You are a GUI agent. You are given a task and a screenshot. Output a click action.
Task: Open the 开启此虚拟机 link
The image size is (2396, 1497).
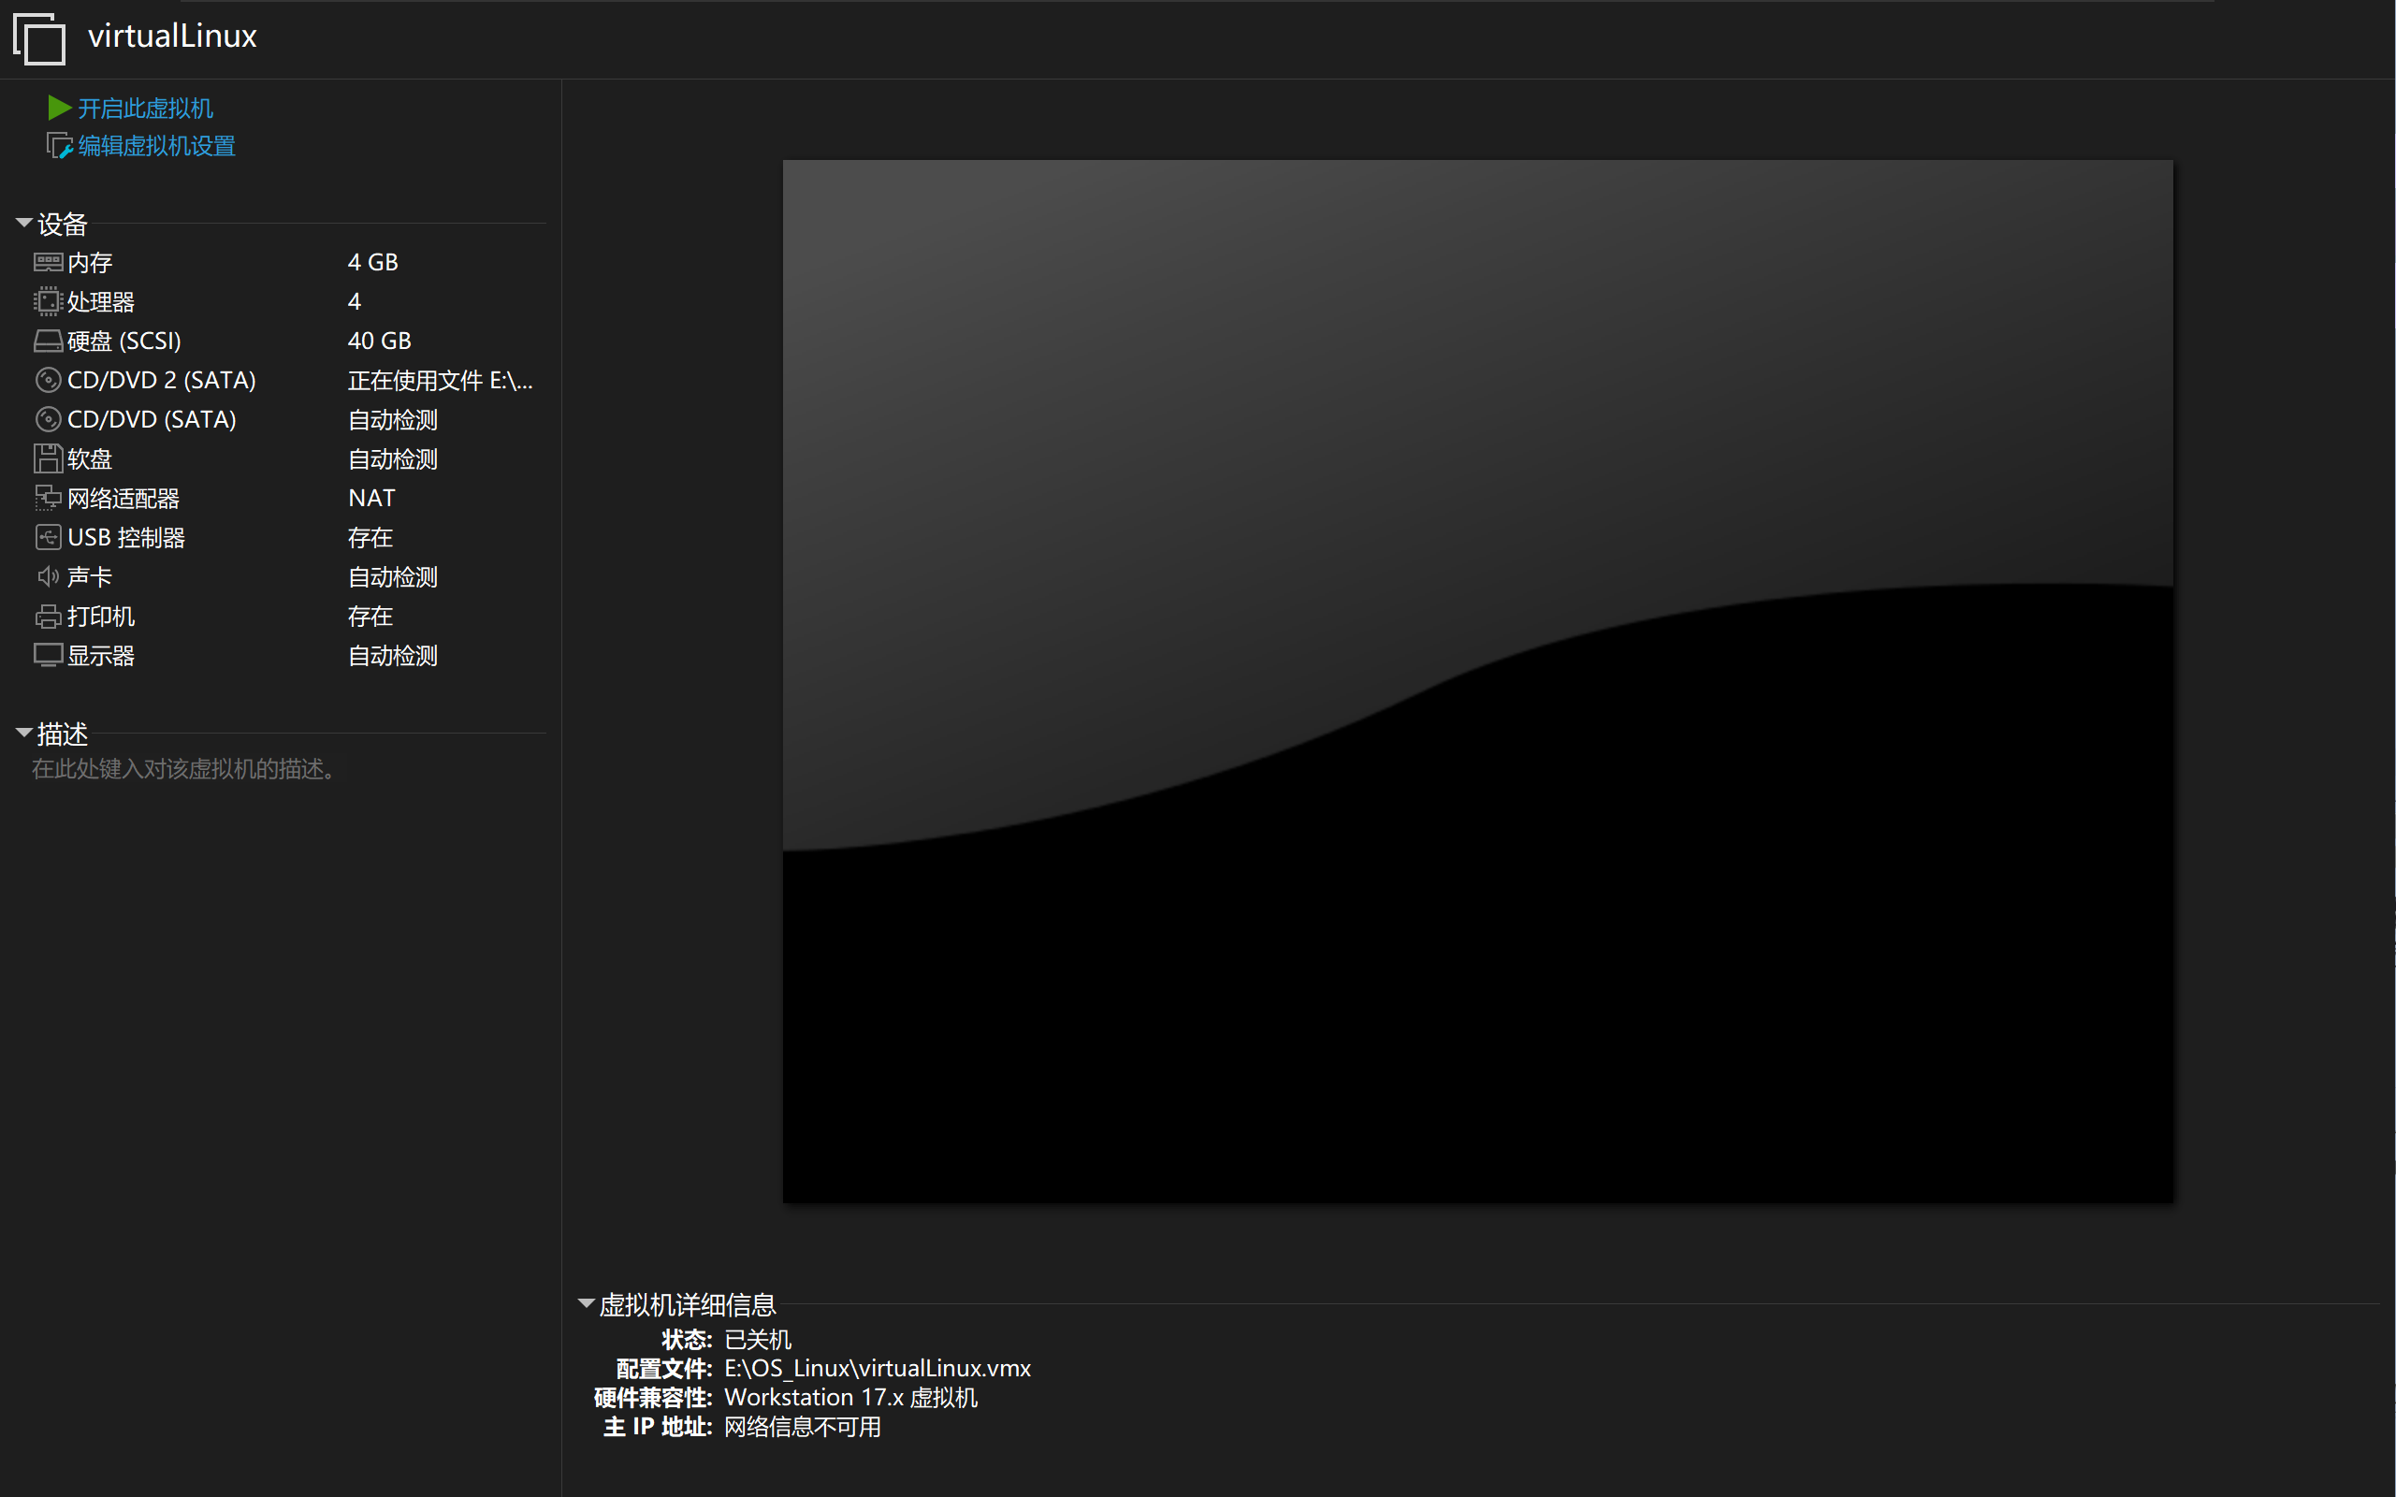146,108
